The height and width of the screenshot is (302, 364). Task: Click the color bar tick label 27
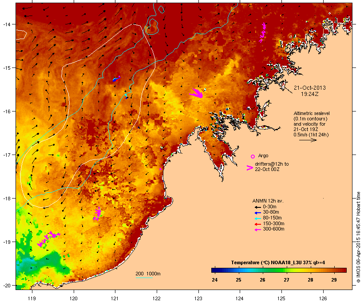click(286, 280)
